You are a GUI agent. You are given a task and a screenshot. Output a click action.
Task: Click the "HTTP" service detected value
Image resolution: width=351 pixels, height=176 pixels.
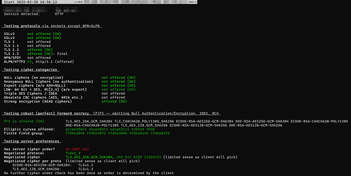(x=59, y=14)
